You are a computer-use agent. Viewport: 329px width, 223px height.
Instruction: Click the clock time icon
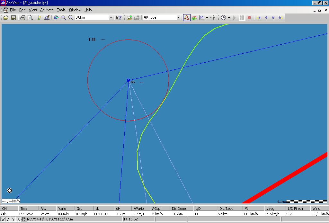(x=224, y=18)
